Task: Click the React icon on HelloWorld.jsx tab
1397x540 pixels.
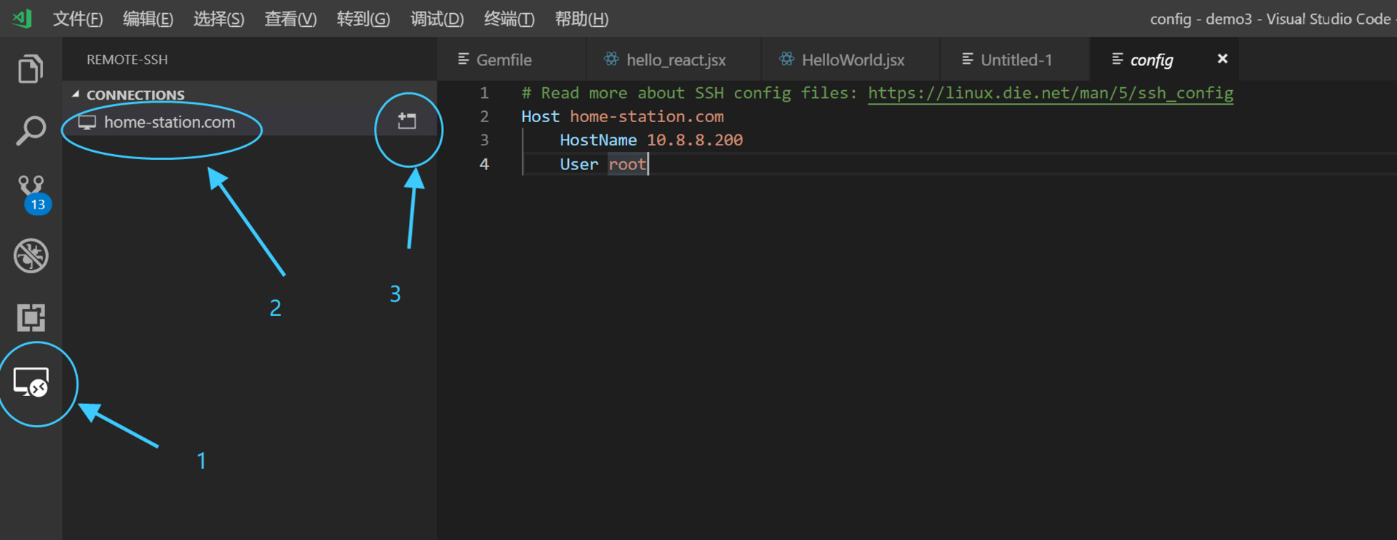Action: click(787, 59)
